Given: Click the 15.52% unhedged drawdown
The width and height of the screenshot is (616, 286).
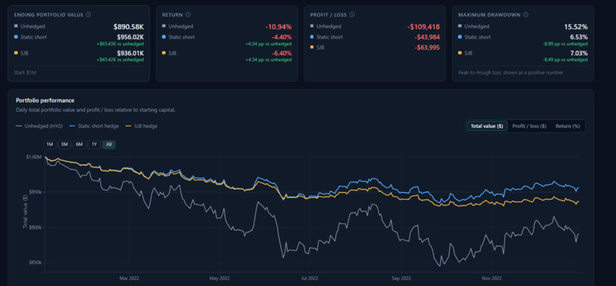Looking at the screenshot, I should [x=576, y=27].
